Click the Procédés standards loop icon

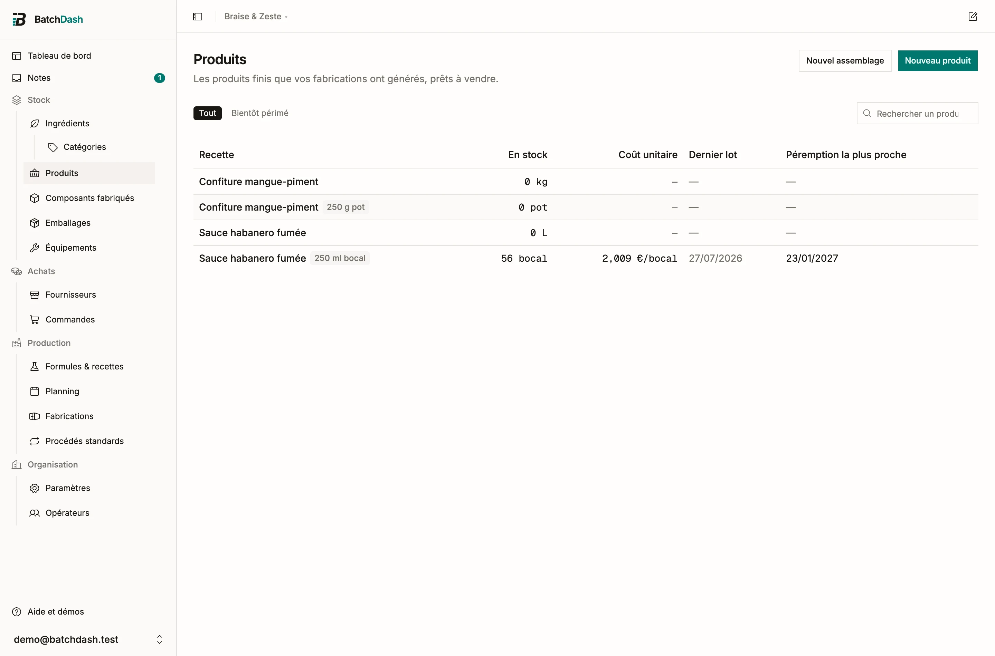(35, 441)
